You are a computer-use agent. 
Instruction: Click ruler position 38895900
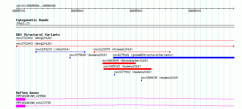point(136,11)
